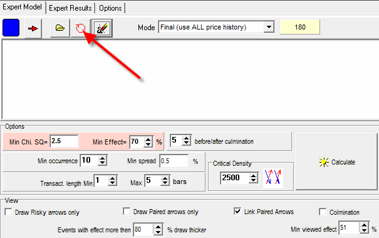Screen dimensions: 379x238
Task: Click the second crossed arrows density icon
Action: click(x=278, y=177)
